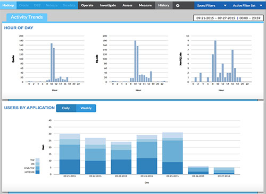Image resolution: width=266 pixels, height=194 pixels.
Task: Click the 09-26-2015 stacked bar
Action: coord(198,170)
